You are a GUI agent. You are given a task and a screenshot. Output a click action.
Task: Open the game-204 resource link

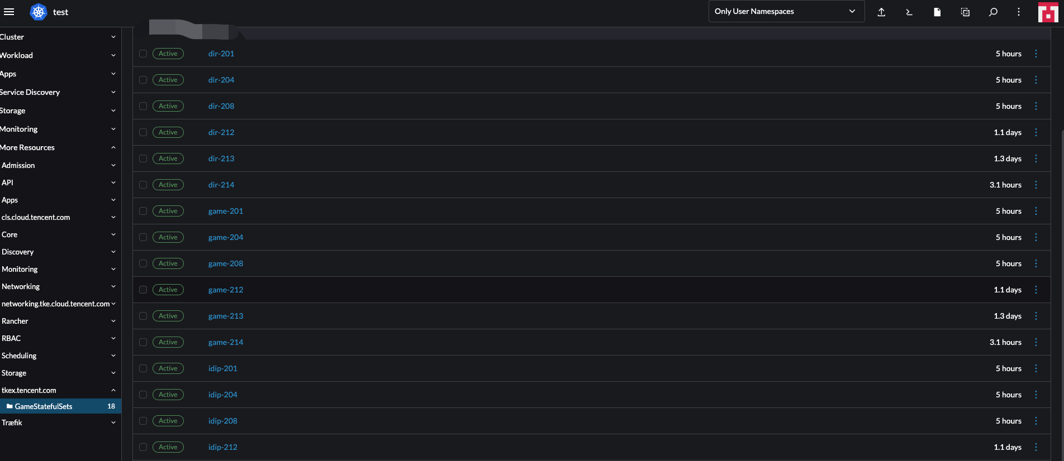coord(226,237)
